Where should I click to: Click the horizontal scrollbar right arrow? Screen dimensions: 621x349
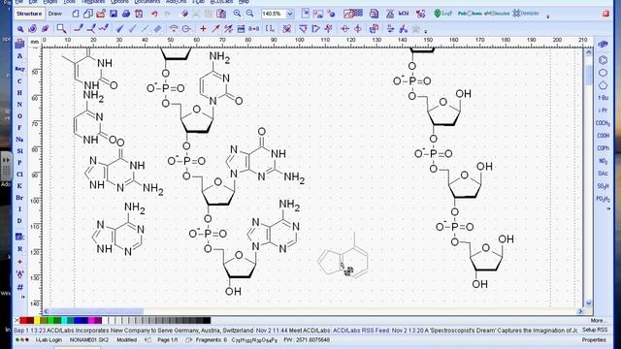click(x=580, y=311)
